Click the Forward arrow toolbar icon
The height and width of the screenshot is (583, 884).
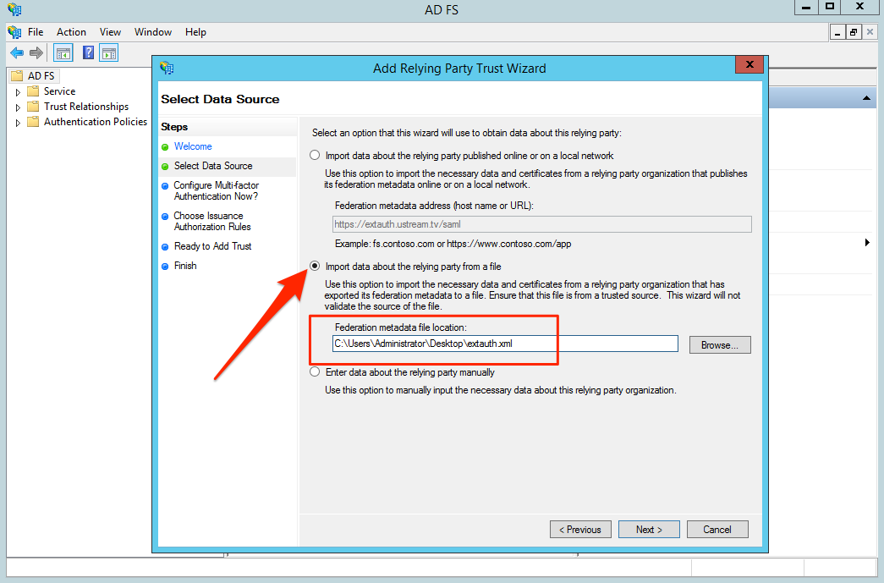pyautogui.click(x=36, y=53)
